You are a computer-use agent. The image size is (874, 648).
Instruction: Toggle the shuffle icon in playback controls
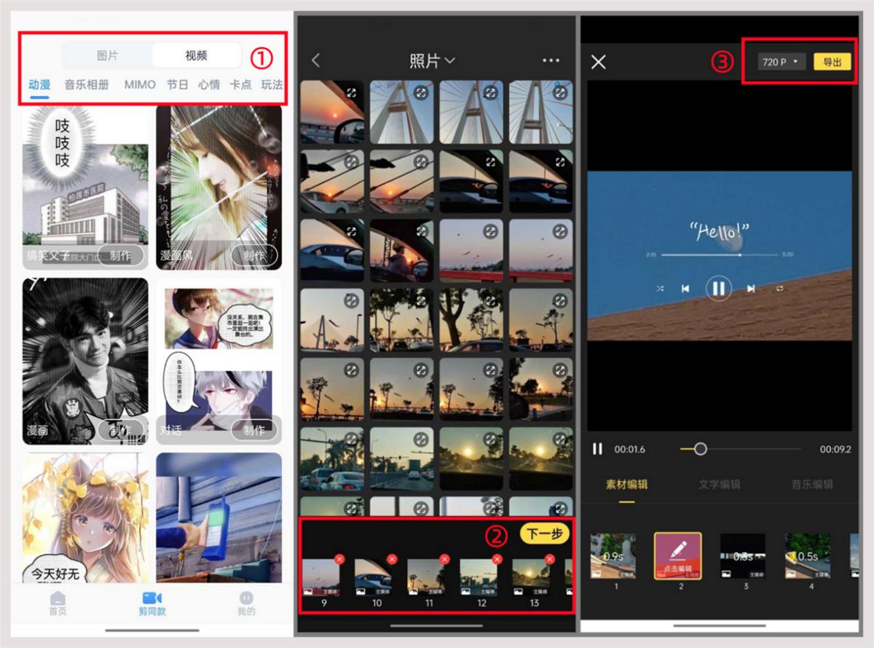tap(659, 288)
